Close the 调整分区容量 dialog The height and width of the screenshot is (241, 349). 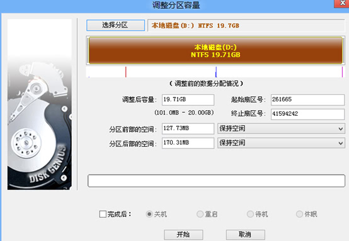(342, 3)
